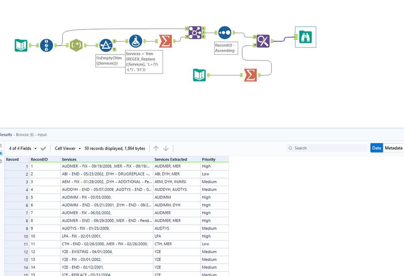Screen dimensions: 404x276
Task: Select cell 'AUDTYS - FIX - 01/25/2009,'
Action: pos(107,228)
